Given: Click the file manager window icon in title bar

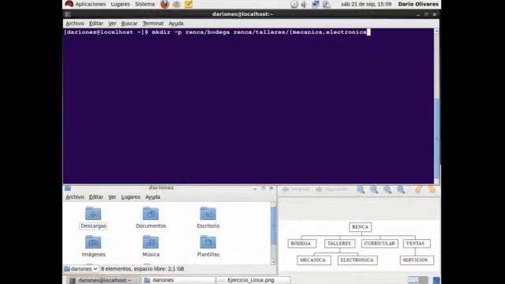Looking at the screenshot, I should point(68,188).
